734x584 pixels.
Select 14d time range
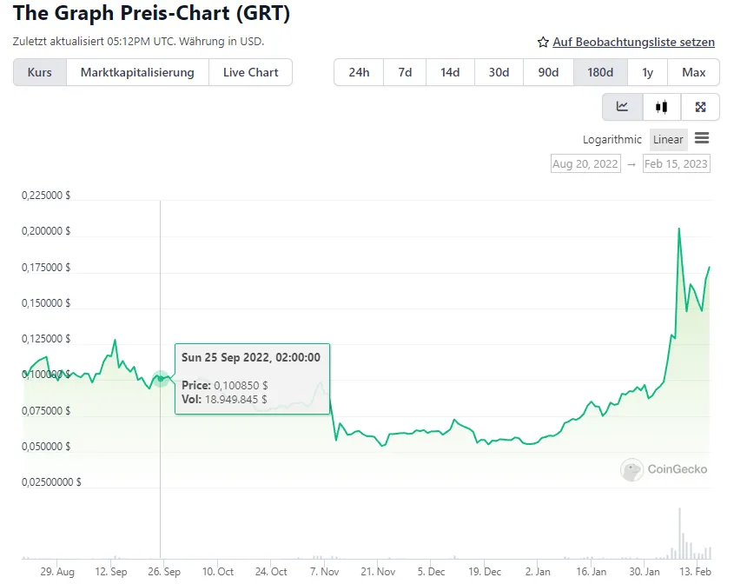[x=450, y=72]
